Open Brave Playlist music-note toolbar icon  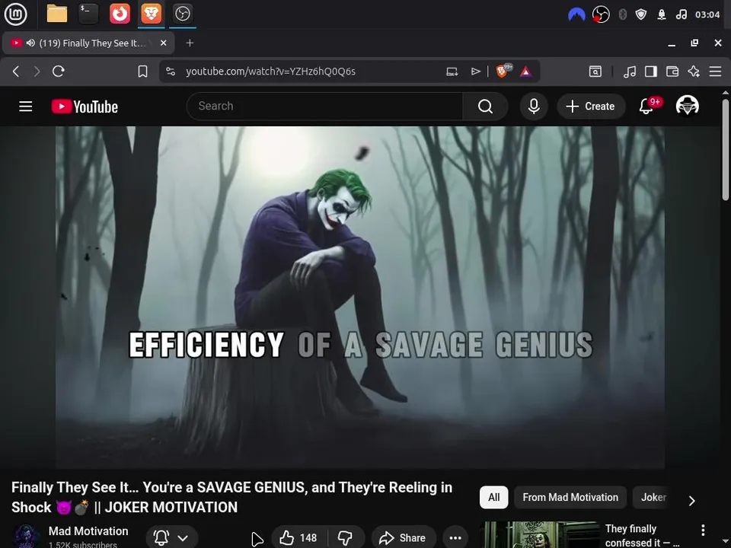pos(630,72)
